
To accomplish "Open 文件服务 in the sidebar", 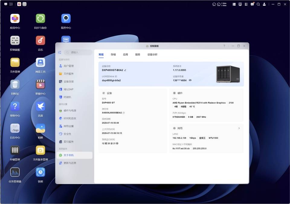I will [x=74, y=74].
